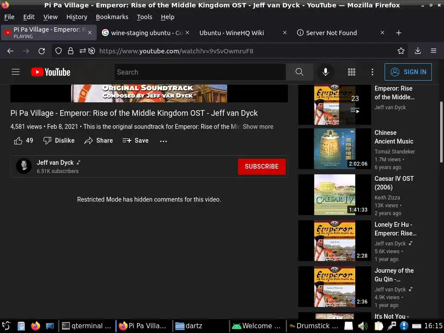Switch to Drumstick taskbar window
This screenshot has width=444, height=333.
point(314,326)
